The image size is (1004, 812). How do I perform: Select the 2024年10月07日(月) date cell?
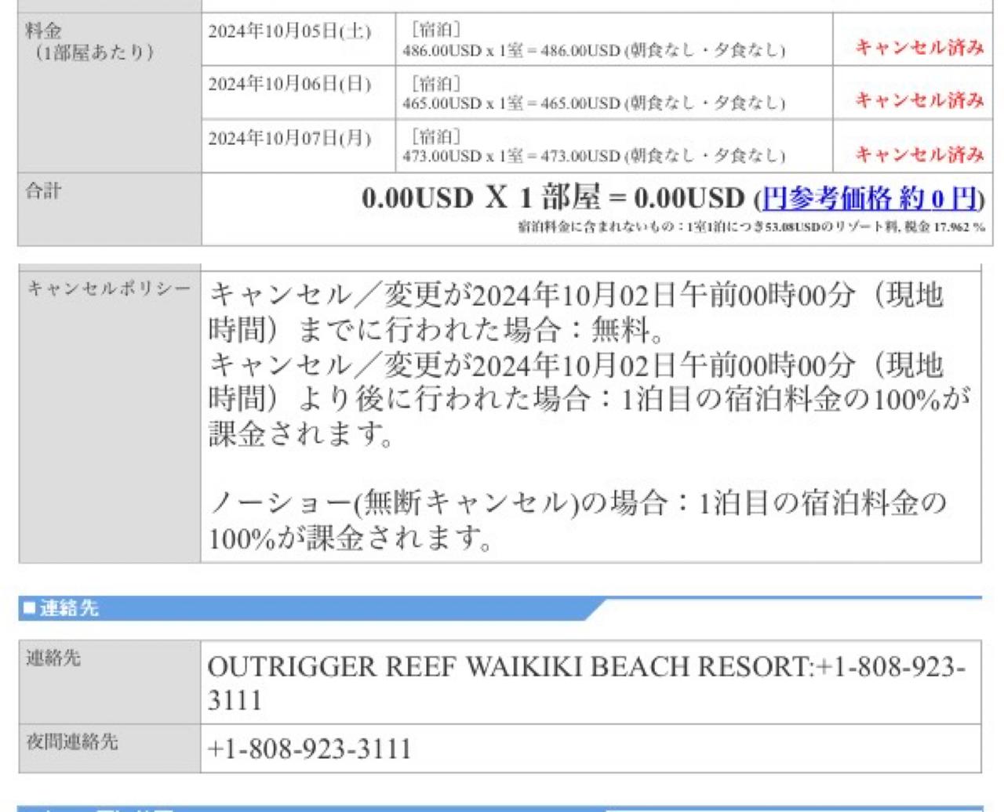pos(299,146)
